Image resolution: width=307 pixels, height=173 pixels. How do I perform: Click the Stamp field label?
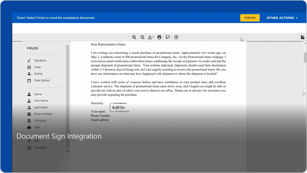pyautogui.click(x=38, y=74)
